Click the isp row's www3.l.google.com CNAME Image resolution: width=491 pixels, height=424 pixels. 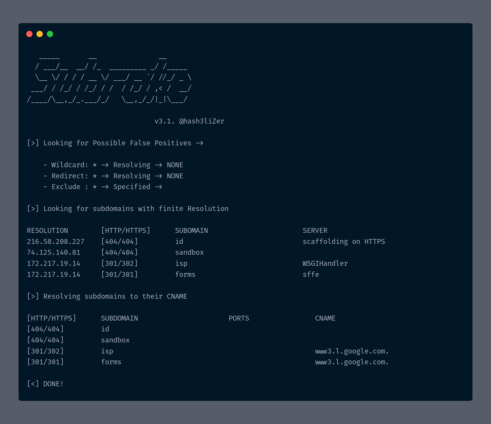(352, 351)
